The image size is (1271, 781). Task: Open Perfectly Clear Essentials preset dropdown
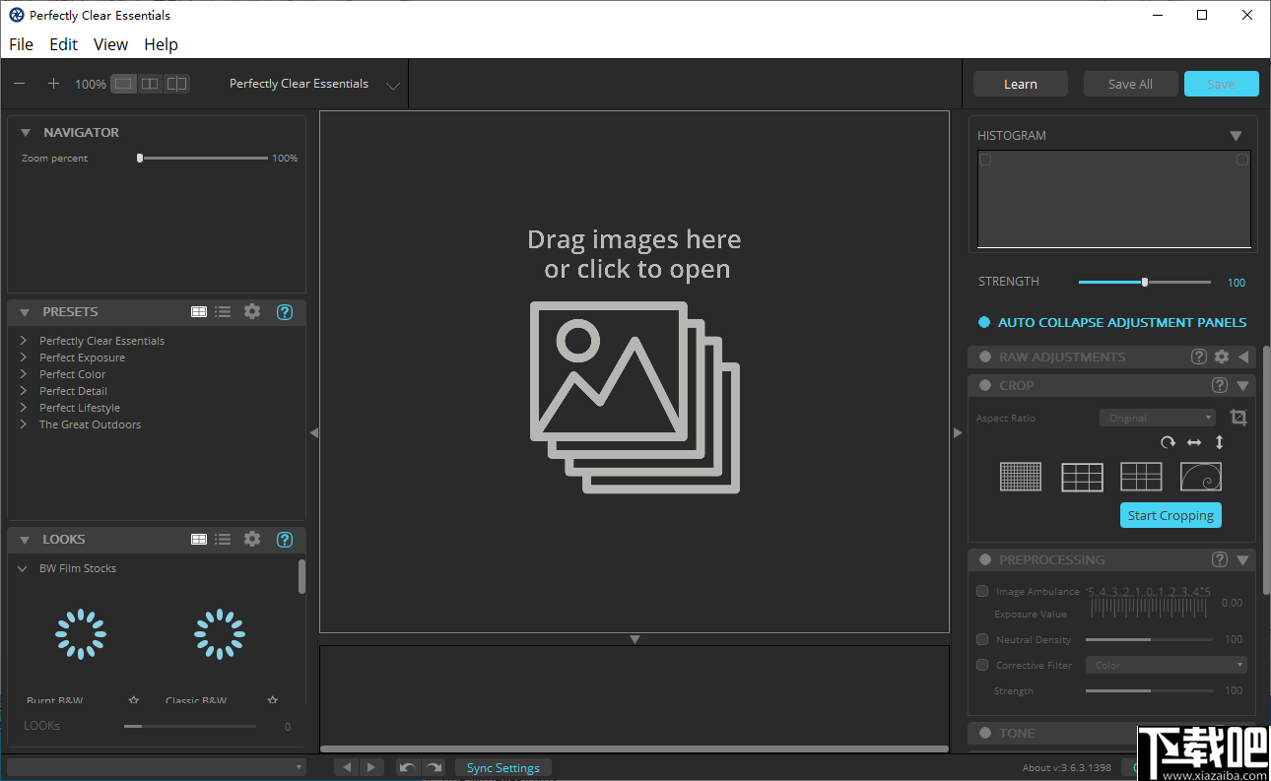pyautogui.click(x=393, y=86)
